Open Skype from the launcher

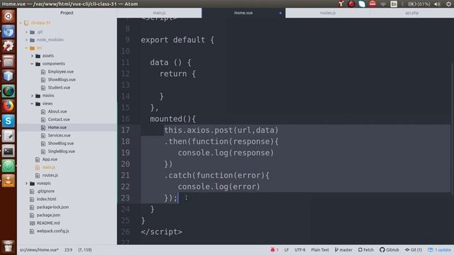pyautogui.click(x=8, y=121)
